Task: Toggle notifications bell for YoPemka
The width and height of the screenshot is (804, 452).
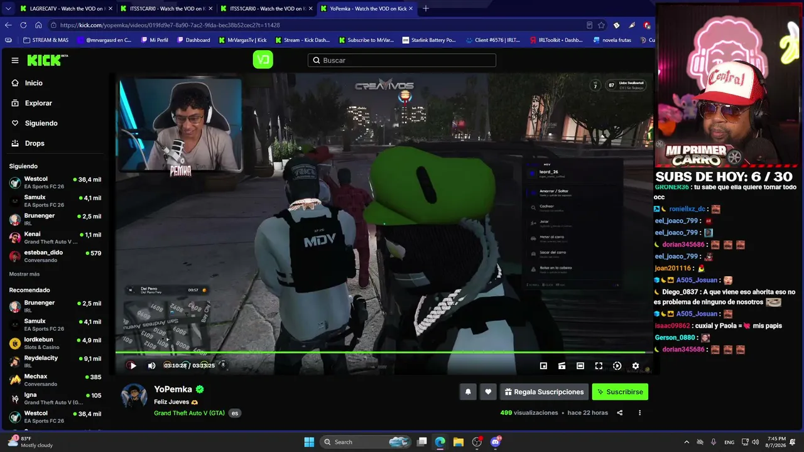Action: click(468, 392)
